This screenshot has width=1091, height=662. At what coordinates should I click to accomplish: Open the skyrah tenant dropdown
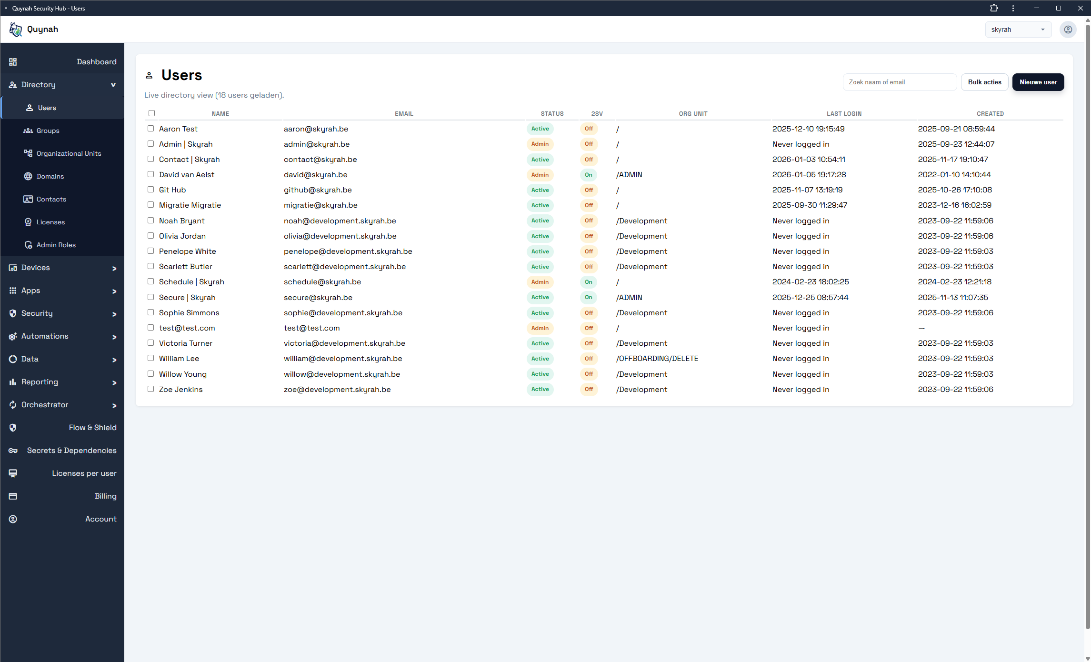pyautogui.click(x=1018, y=30)
